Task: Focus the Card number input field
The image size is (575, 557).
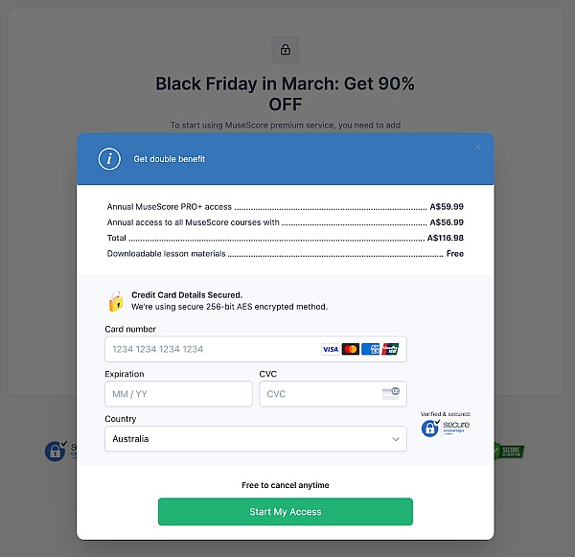Action: (x=211, y=349)
